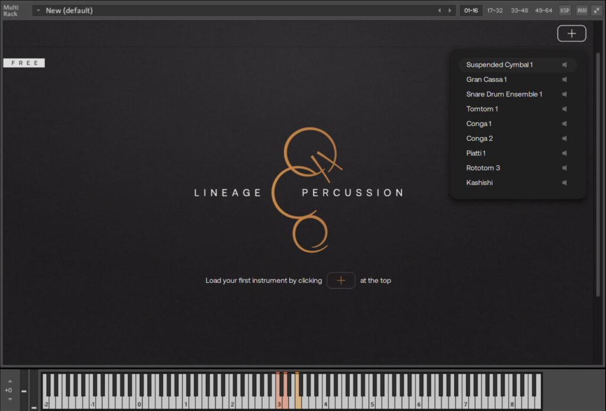Click the add instrument plus button at top right

[x=571, y=34]
